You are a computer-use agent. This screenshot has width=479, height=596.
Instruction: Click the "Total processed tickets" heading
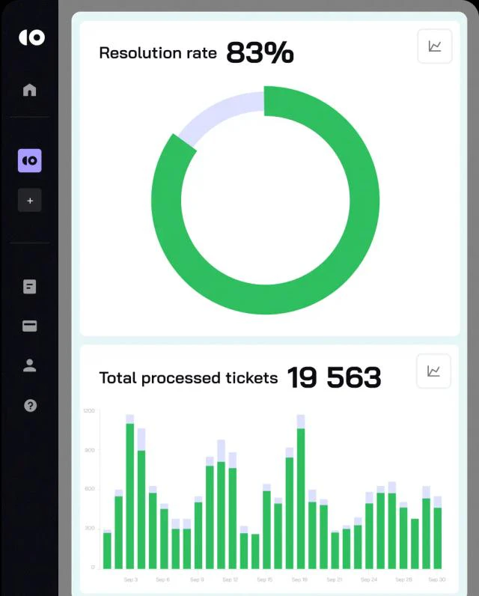click(189, 378)
